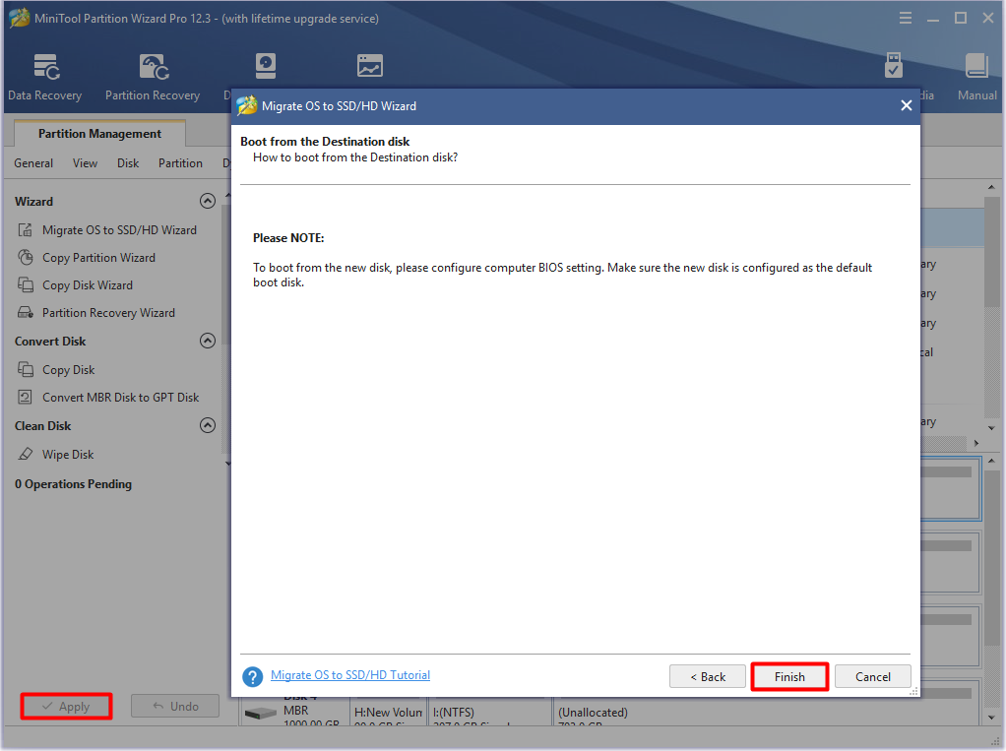
Task: Click right arrow of horizontal scrollbar
Action: [x=976, y=443]
